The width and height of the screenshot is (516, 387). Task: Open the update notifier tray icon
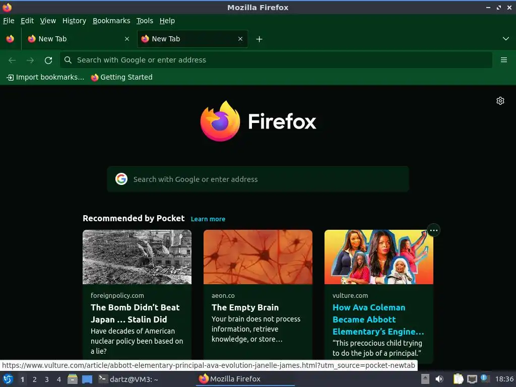(485, 378)
